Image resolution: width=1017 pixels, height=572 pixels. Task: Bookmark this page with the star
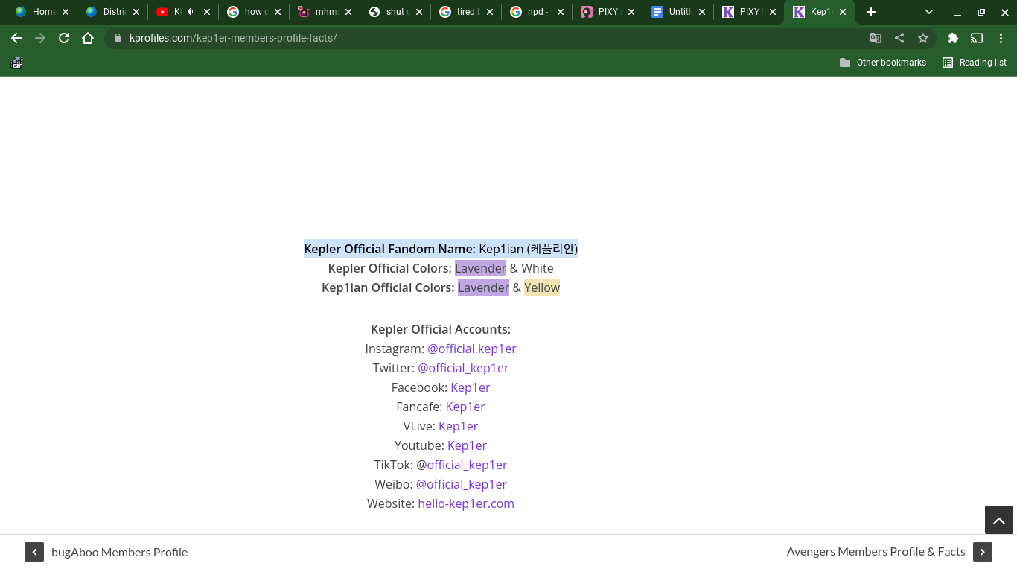pos(923,38)
